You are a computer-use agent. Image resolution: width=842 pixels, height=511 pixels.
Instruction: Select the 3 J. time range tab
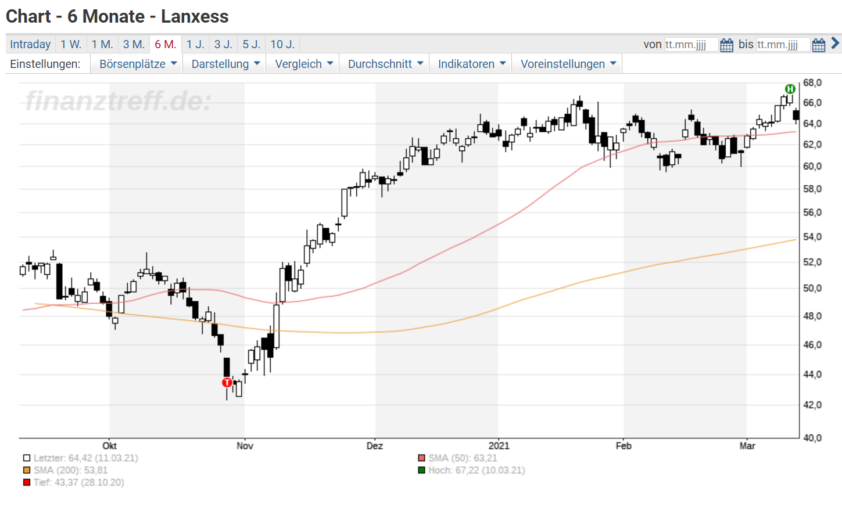pyautogui.click(x=223, y=44)
